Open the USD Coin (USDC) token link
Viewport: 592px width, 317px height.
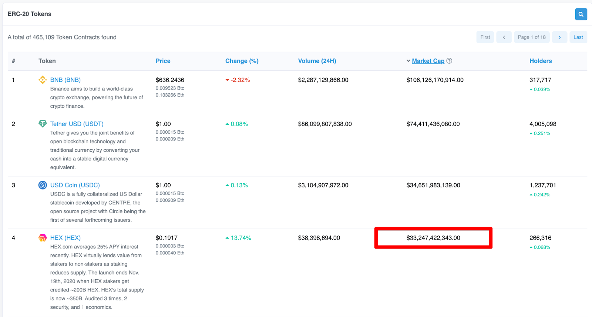coord(75,185)
